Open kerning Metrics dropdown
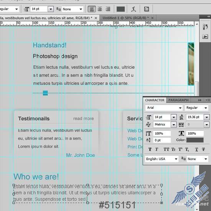The image size is (211, 211). coord(173,125)
